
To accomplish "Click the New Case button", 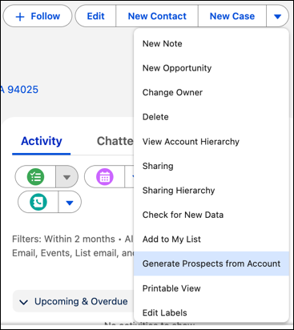I will click(x=232, y=16).
